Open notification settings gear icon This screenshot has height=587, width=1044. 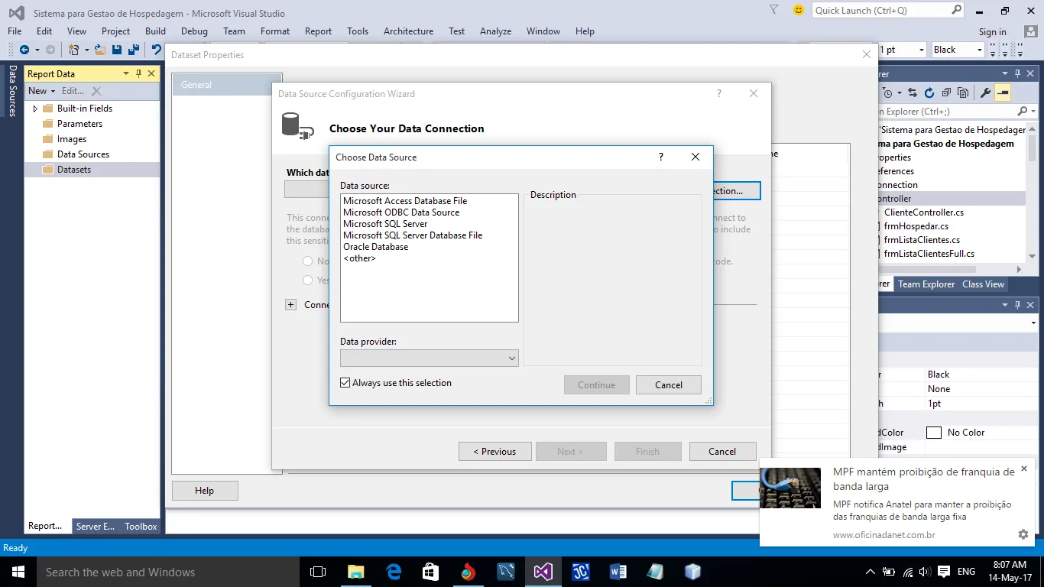click(x=1023, y=534)
